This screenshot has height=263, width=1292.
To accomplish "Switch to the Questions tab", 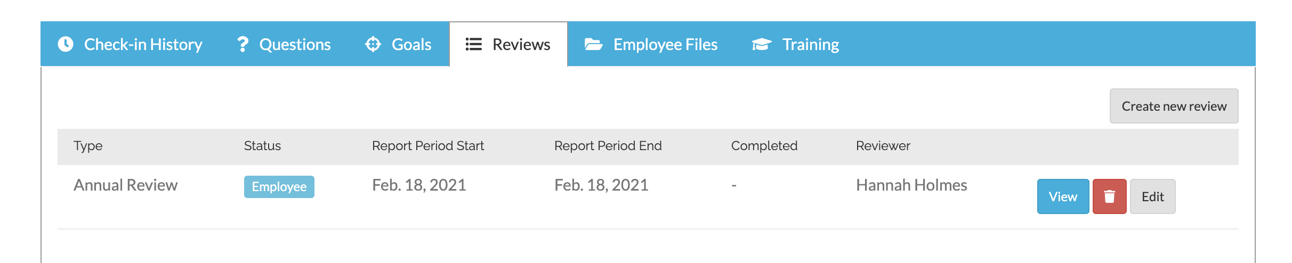I will [295, 44].
